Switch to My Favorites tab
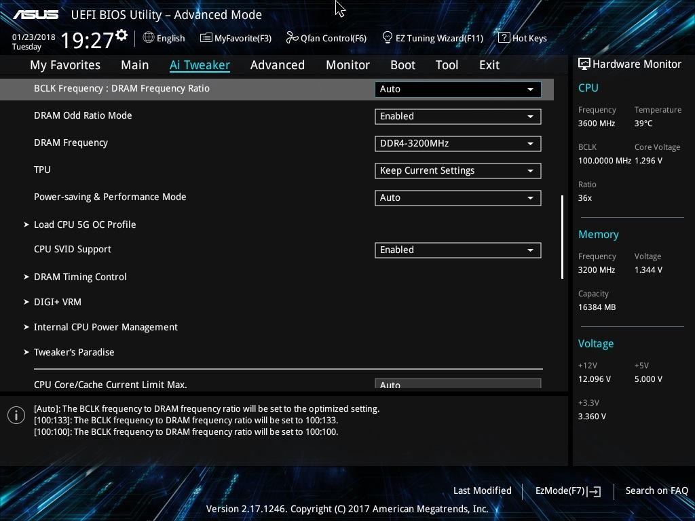Image resolution: width=695 pixels, height=521 pixels. 65,65
